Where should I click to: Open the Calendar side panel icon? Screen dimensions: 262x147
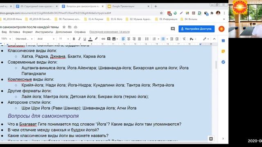tap(223, 41)
